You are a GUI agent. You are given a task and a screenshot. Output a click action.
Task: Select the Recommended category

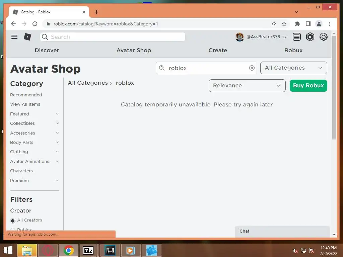click(26, 95)
